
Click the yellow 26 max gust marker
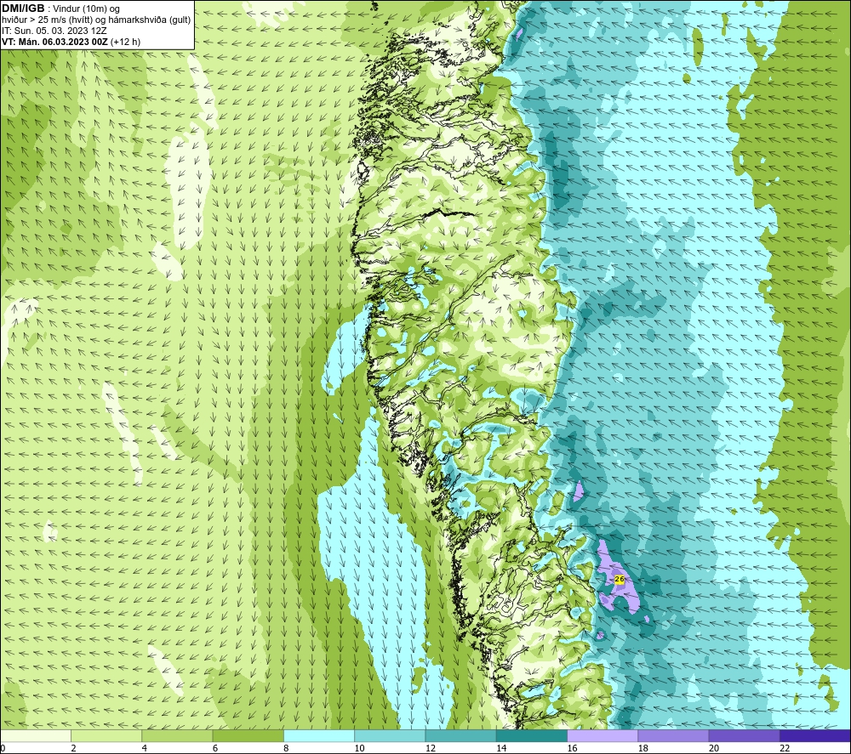620,580
